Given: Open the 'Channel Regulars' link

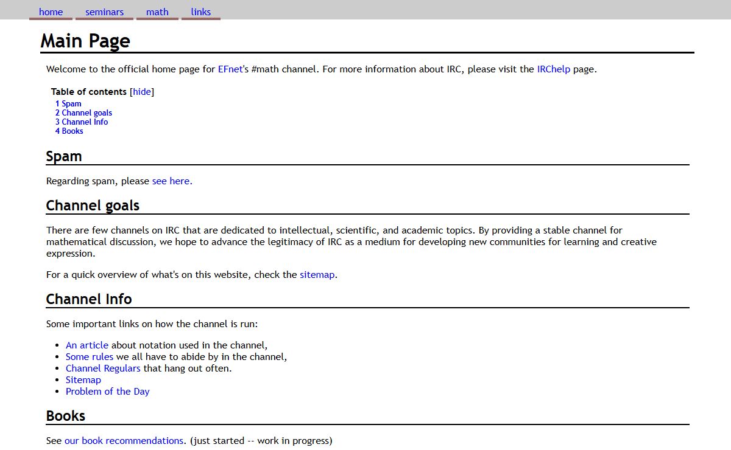Looking at the screenshot, I should 103,369.
